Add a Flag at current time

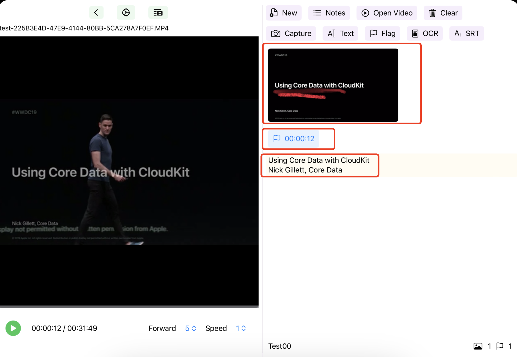pyautogui.click(x=383, y=33)
